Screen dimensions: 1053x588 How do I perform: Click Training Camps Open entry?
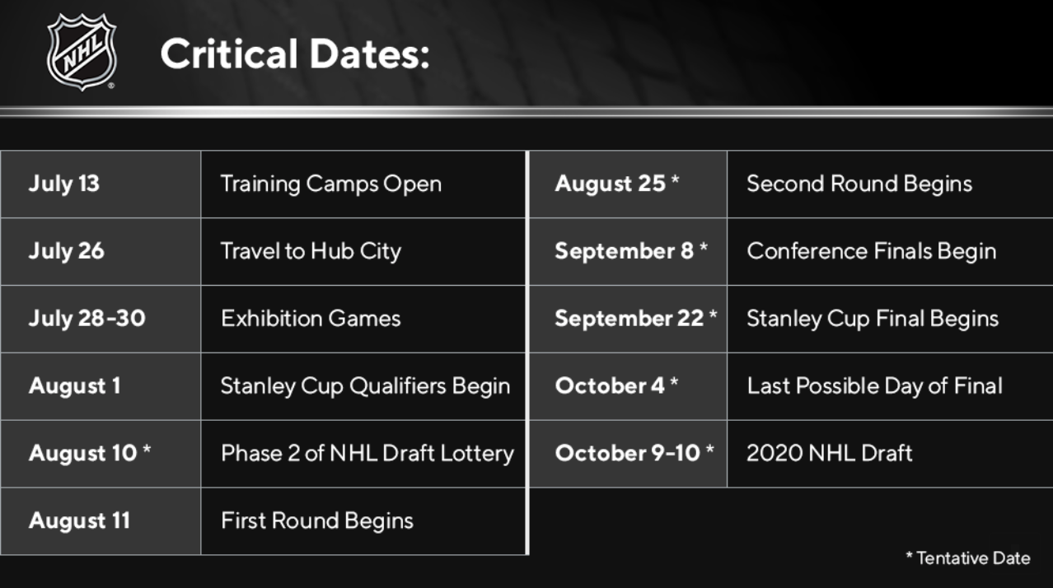pos(330,184)
